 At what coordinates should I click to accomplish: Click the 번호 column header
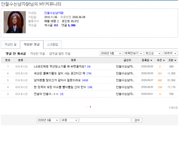[x=8, y=60]
